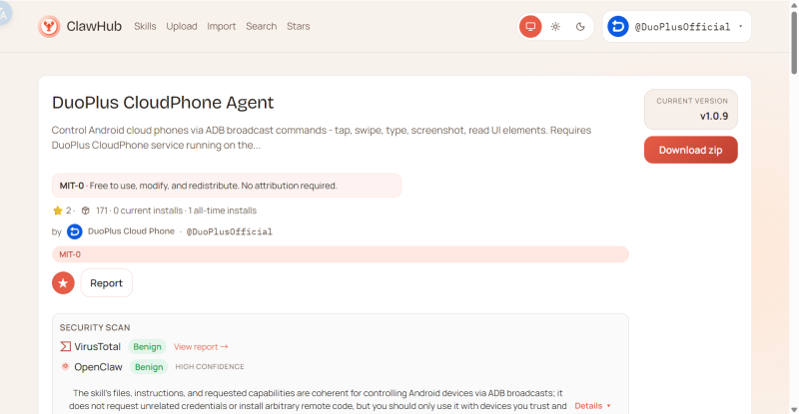Open the @DuoPlusOfficial account dropdown
The height and width of the screenshot is (414, 799).
point(740,27)
